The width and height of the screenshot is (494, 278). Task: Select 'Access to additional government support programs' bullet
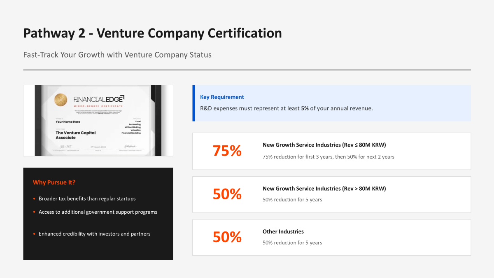click(x=98, y=212)
